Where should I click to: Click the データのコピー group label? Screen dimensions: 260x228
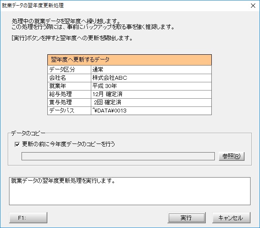(28, 133)
